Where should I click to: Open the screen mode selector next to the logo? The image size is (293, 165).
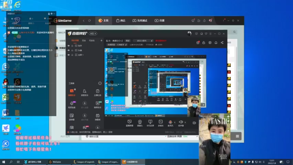click(x=93, y=33)
